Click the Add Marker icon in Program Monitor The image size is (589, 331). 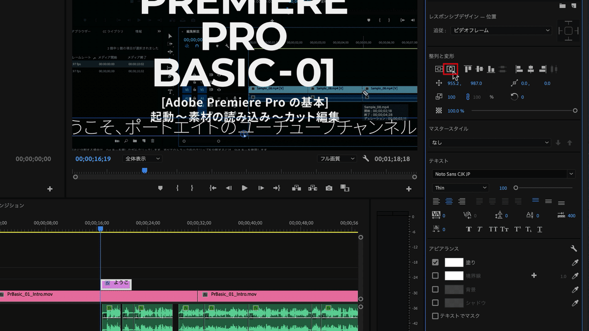coord(160,188)
